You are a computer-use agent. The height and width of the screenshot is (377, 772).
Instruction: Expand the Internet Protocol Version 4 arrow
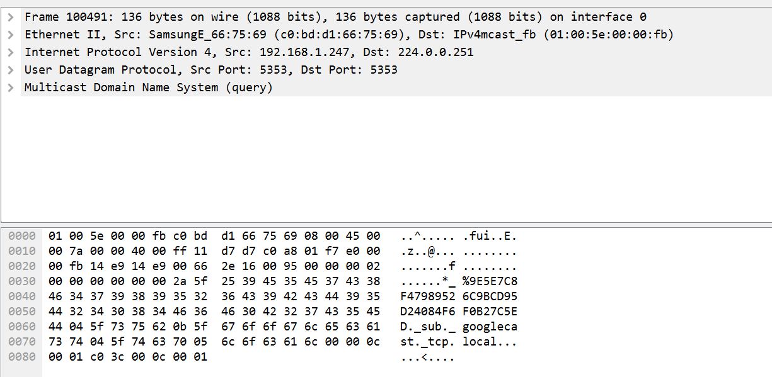tap(11, 52)
